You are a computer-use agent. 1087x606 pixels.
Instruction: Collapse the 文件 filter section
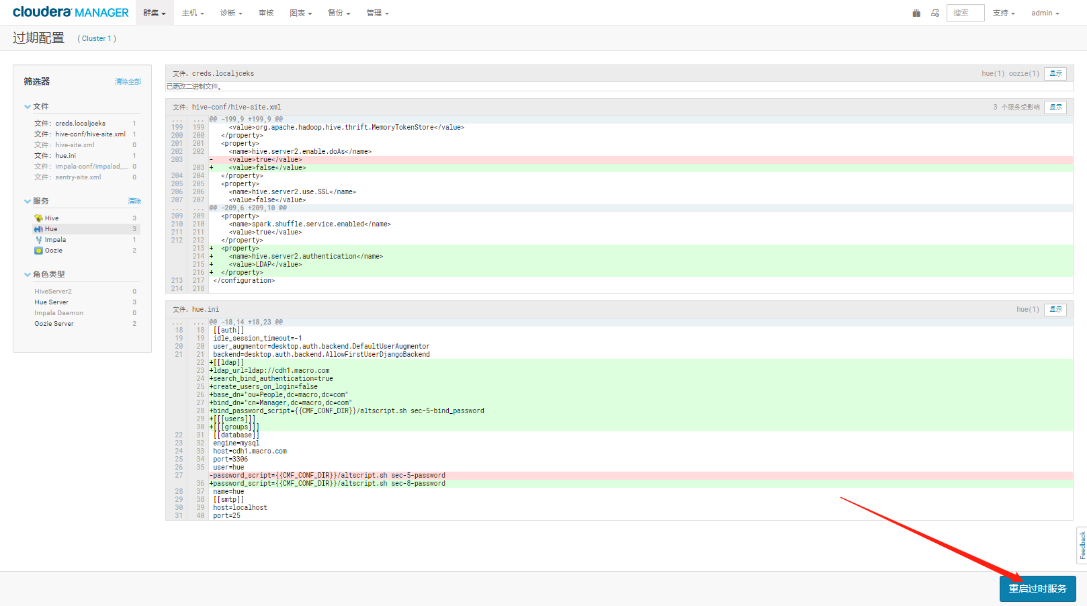click(37, 106)
